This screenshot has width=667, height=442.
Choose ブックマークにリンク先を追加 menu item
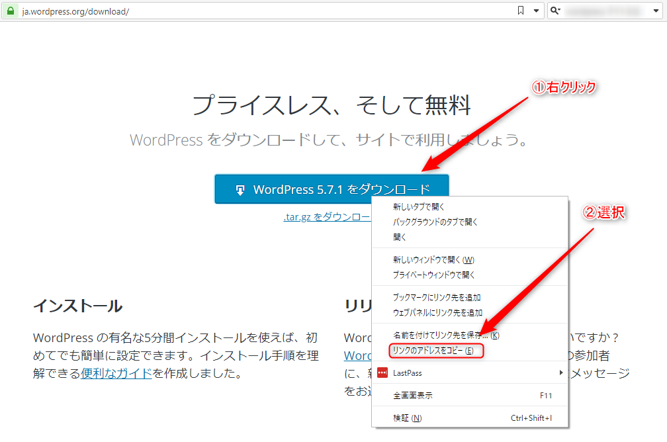[x=437, y=298]
